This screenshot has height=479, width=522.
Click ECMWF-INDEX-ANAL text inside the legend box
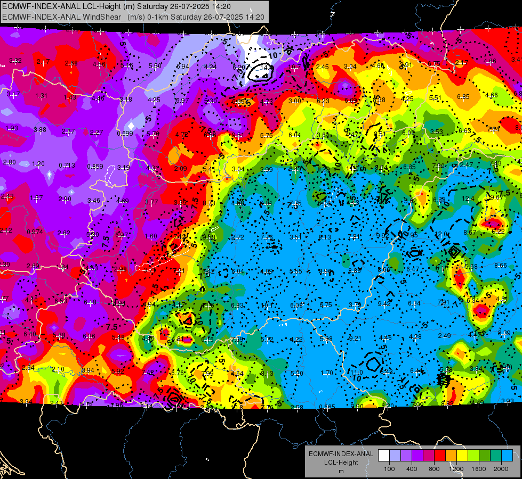tap(341, 454)
